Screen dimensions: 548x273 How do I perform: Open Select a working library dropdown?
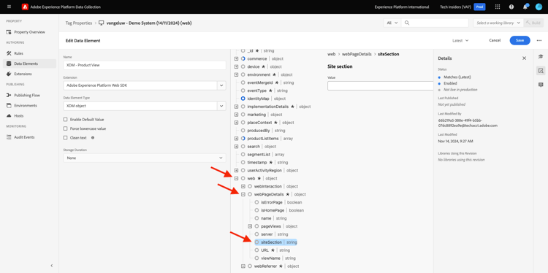pos(499,23)
